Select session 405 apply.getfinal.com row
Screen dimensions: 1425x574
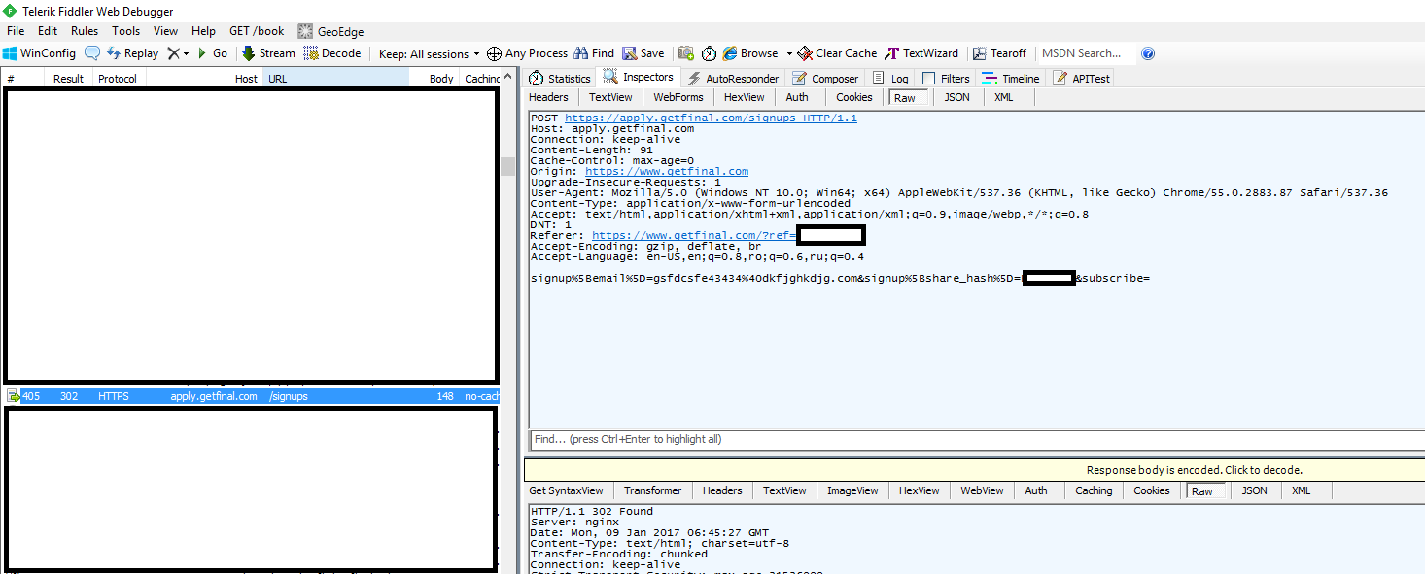coord(252,396)
